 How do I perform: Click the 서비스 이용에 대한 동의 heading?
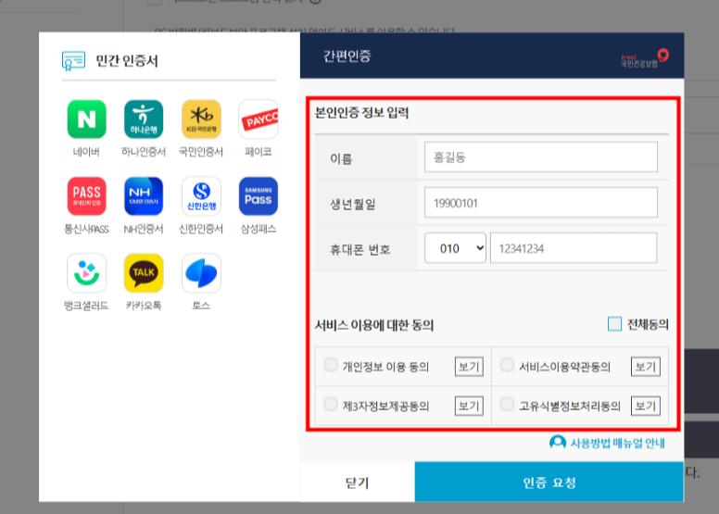pos(374,325)
